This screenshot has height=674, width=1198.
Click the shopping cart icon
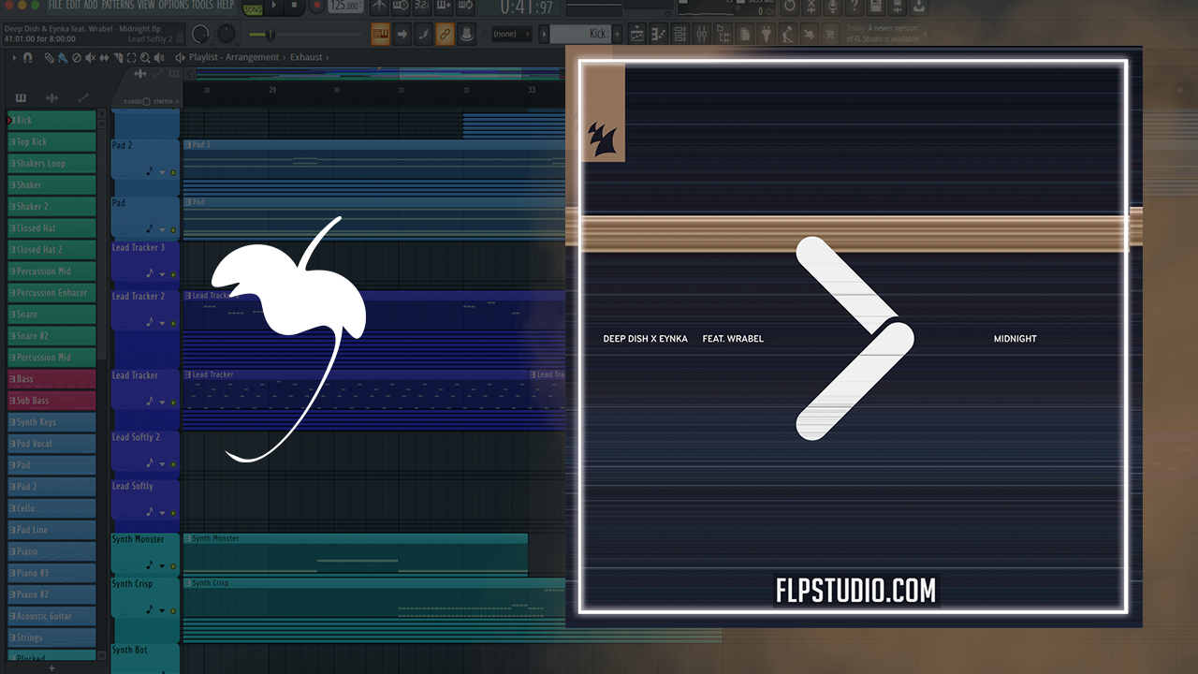click(x=829, y=35)
